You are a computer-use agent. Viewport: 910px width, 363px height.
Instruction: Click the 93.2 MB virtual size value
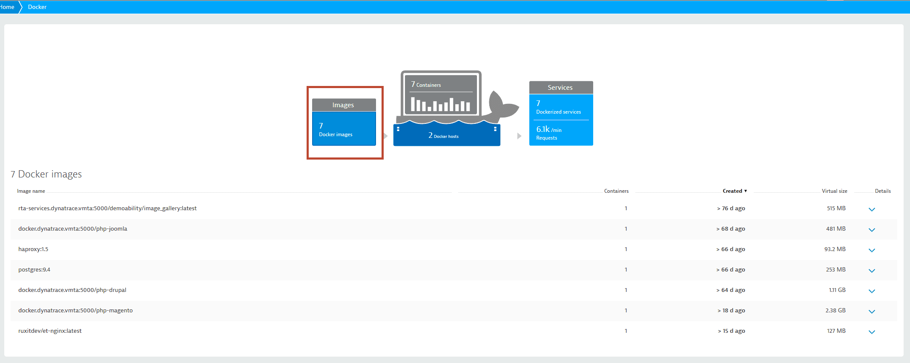(835, 249)
